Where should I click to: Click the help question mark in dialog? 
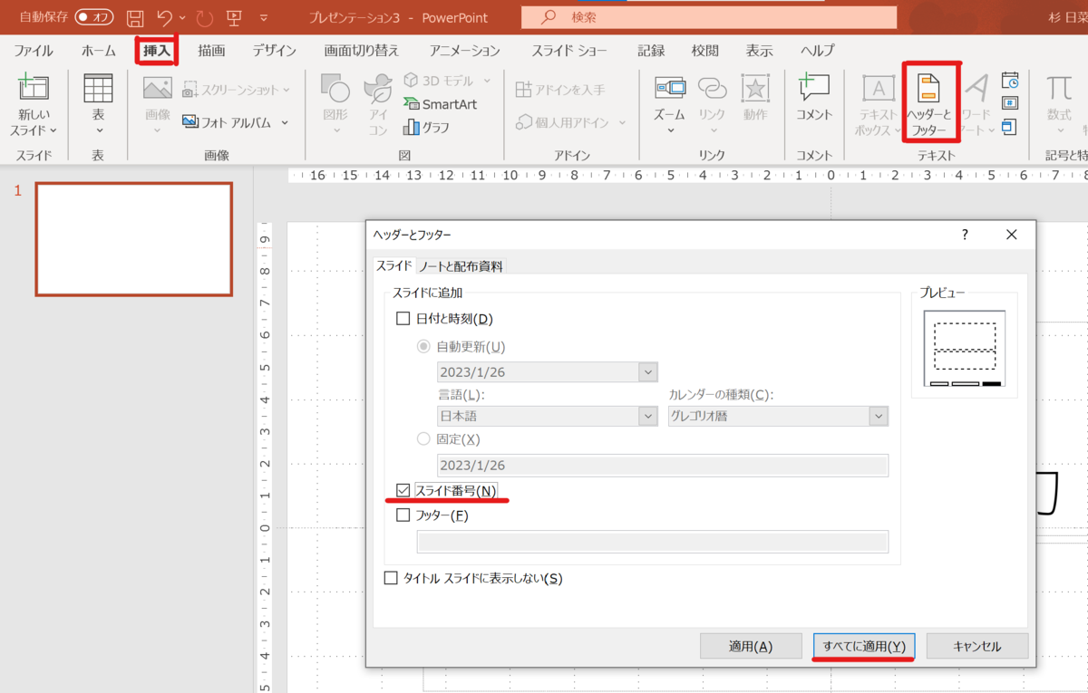[965, 235]
